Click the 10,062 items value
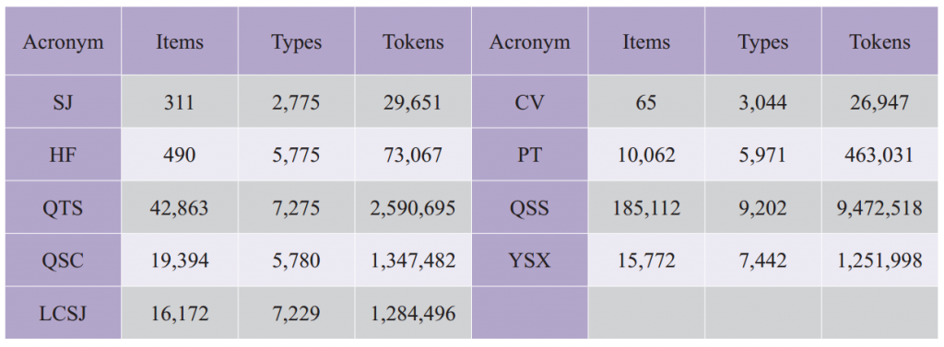Image resolution: width=944 pixels, height=347 pixels. (646, 155)
